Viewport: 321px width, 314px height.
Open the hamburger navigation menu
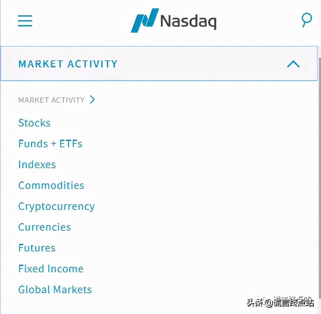[25, 21]
